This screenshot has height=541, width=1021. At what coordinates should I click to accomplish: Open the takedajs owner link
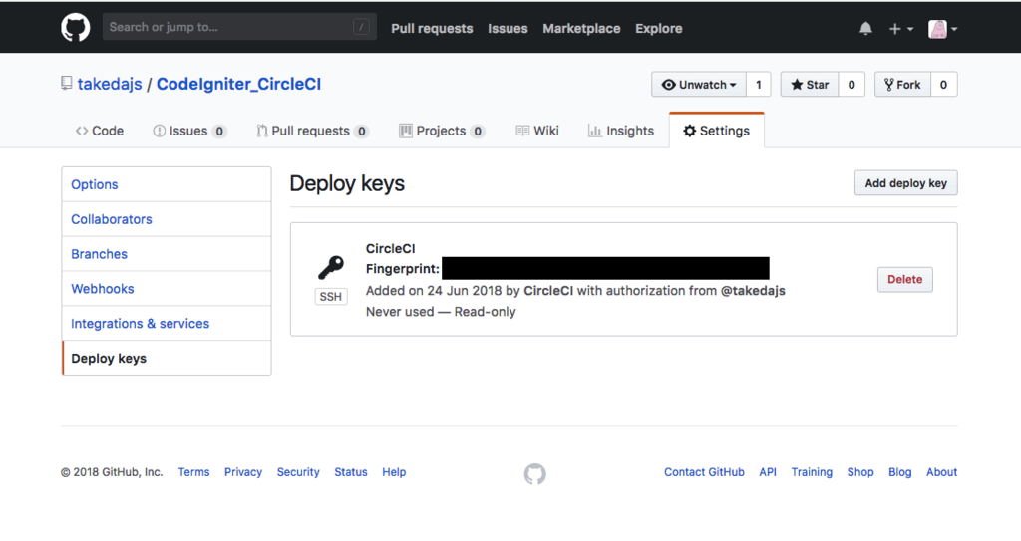click(110, 84)
